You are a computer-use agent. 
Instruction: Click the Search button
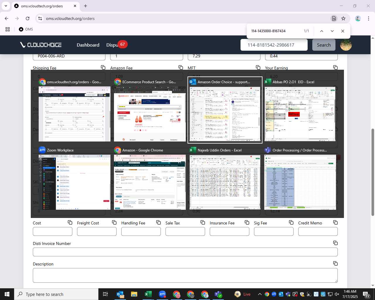324,45
